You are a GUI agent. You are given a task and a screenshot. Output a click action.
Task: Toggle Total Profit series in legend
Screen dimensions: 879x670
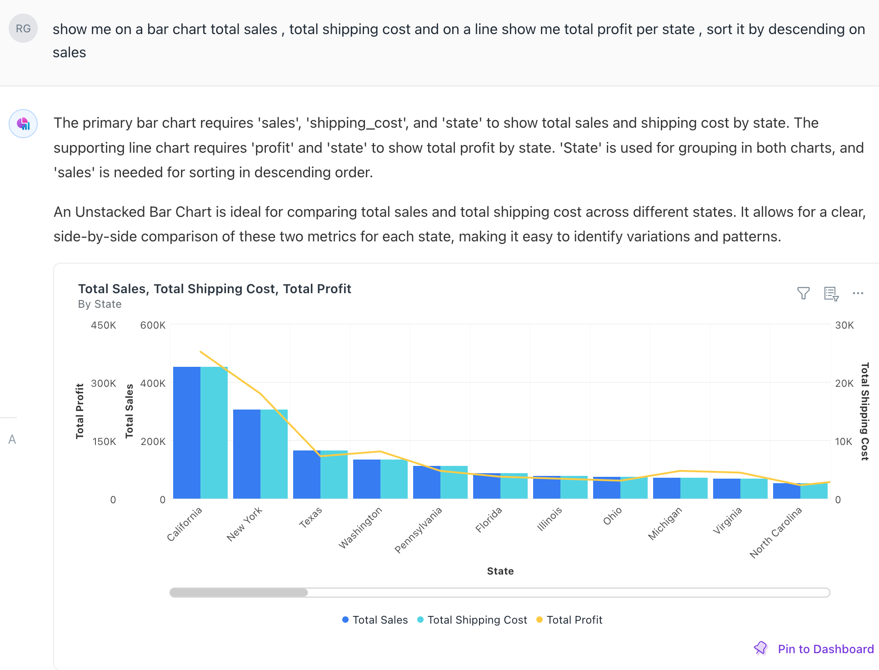pyautogui.click(x=574, y=620)
